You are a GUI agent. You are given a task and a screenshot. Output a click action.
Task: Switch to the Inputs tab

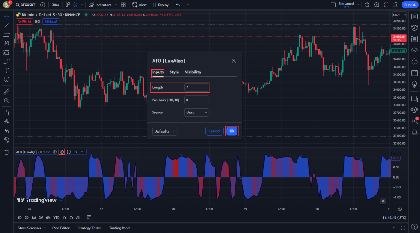pyautogui.click(x=158, y=72)
